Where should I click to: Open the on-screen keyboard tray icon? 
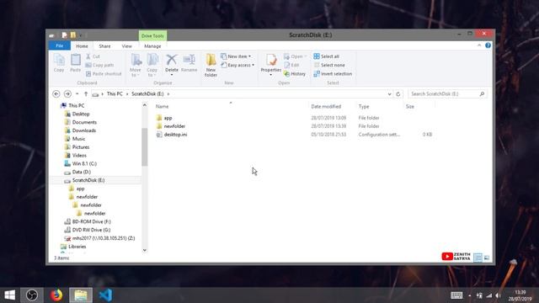tap(456, 295)
